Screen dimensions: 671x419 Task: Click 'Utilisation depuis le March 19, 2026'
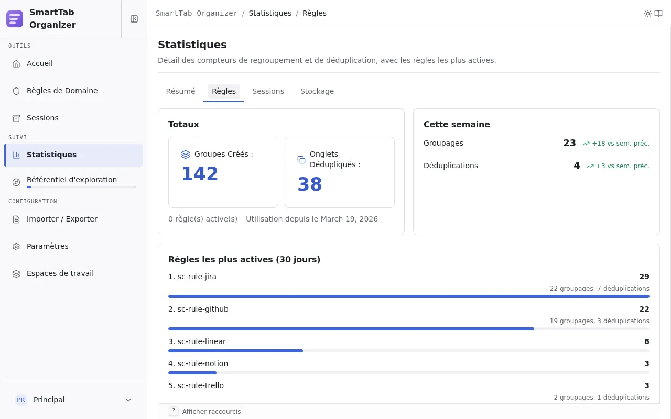point(312,219)
